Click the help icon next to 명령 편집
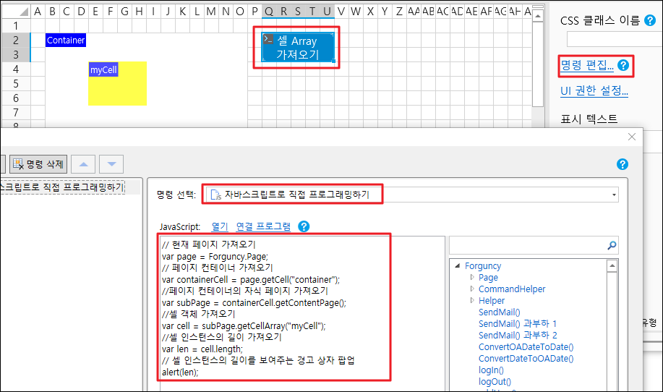Image resolution: width=663 pixels, height=392 pixels. (x=623, y=66)
